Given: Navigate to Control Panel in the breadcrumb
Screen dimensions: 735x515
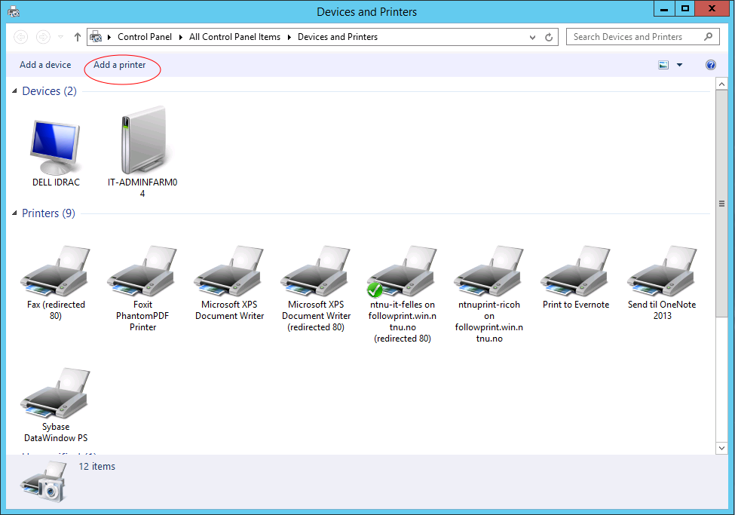Looking at the screenshot, I should [x=145, y=37].
